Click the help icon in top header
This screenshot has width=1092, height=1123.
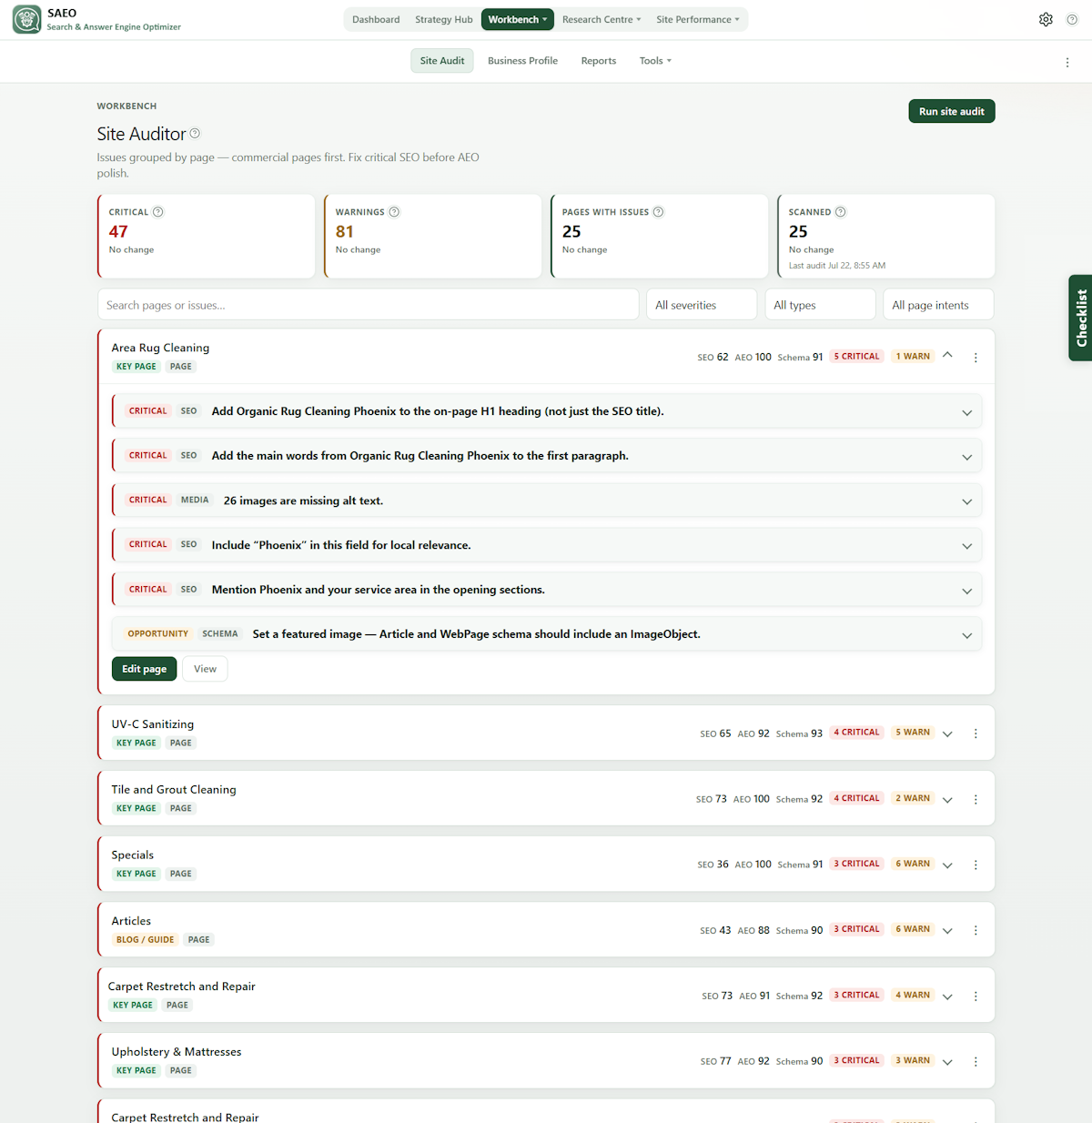click(x=1072, y=19)
